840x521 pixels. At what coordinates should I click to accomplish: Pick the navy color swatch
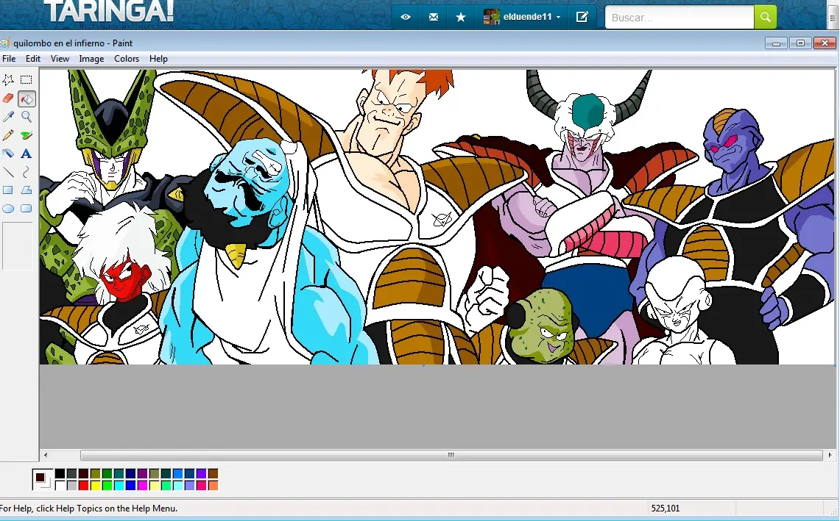point(131,473)
